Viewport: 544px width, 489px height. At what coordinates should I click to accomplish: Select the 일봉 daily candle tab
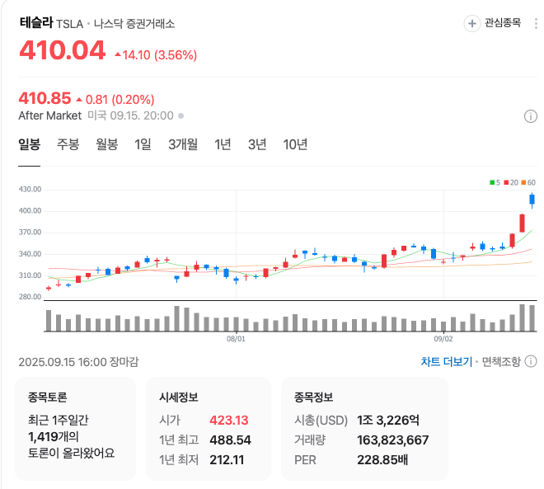[29, 144]
